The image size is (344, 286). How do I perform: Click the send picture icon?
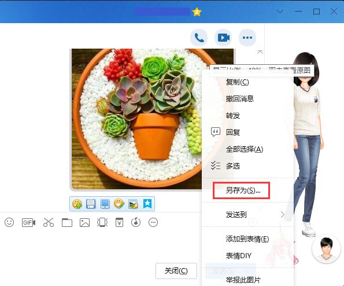(84, 222)
